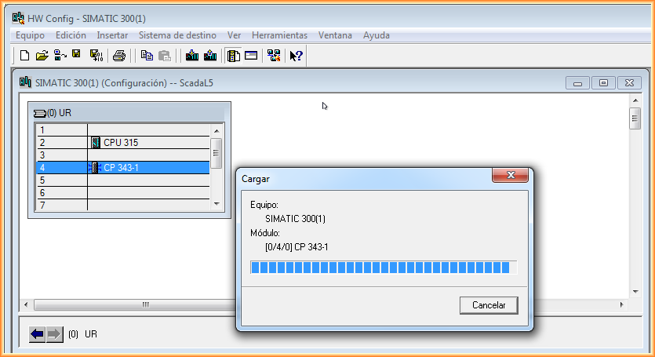Toggle the hardware catalog icon
The image size is (655, 357).
(233, 56)
